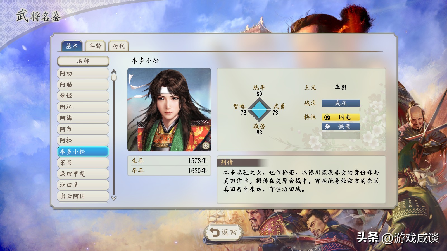Click the 本多小松 character portrait
The image size is (447, 251).
(169, 110)
